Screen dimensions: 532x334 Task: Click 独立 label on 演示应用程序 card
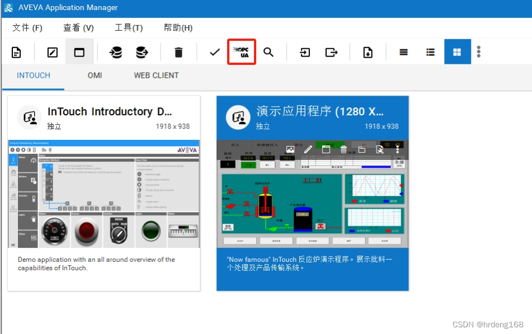point(263,126)
